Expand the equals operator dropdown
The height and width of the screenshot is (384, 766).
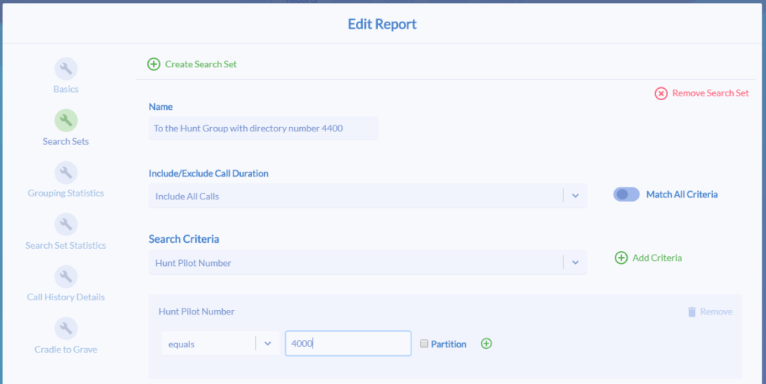pos(221,344)
